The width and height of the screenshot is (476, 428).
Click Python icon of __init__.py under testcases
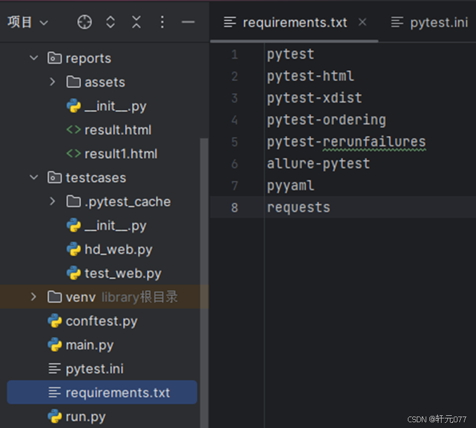[73, 225]
